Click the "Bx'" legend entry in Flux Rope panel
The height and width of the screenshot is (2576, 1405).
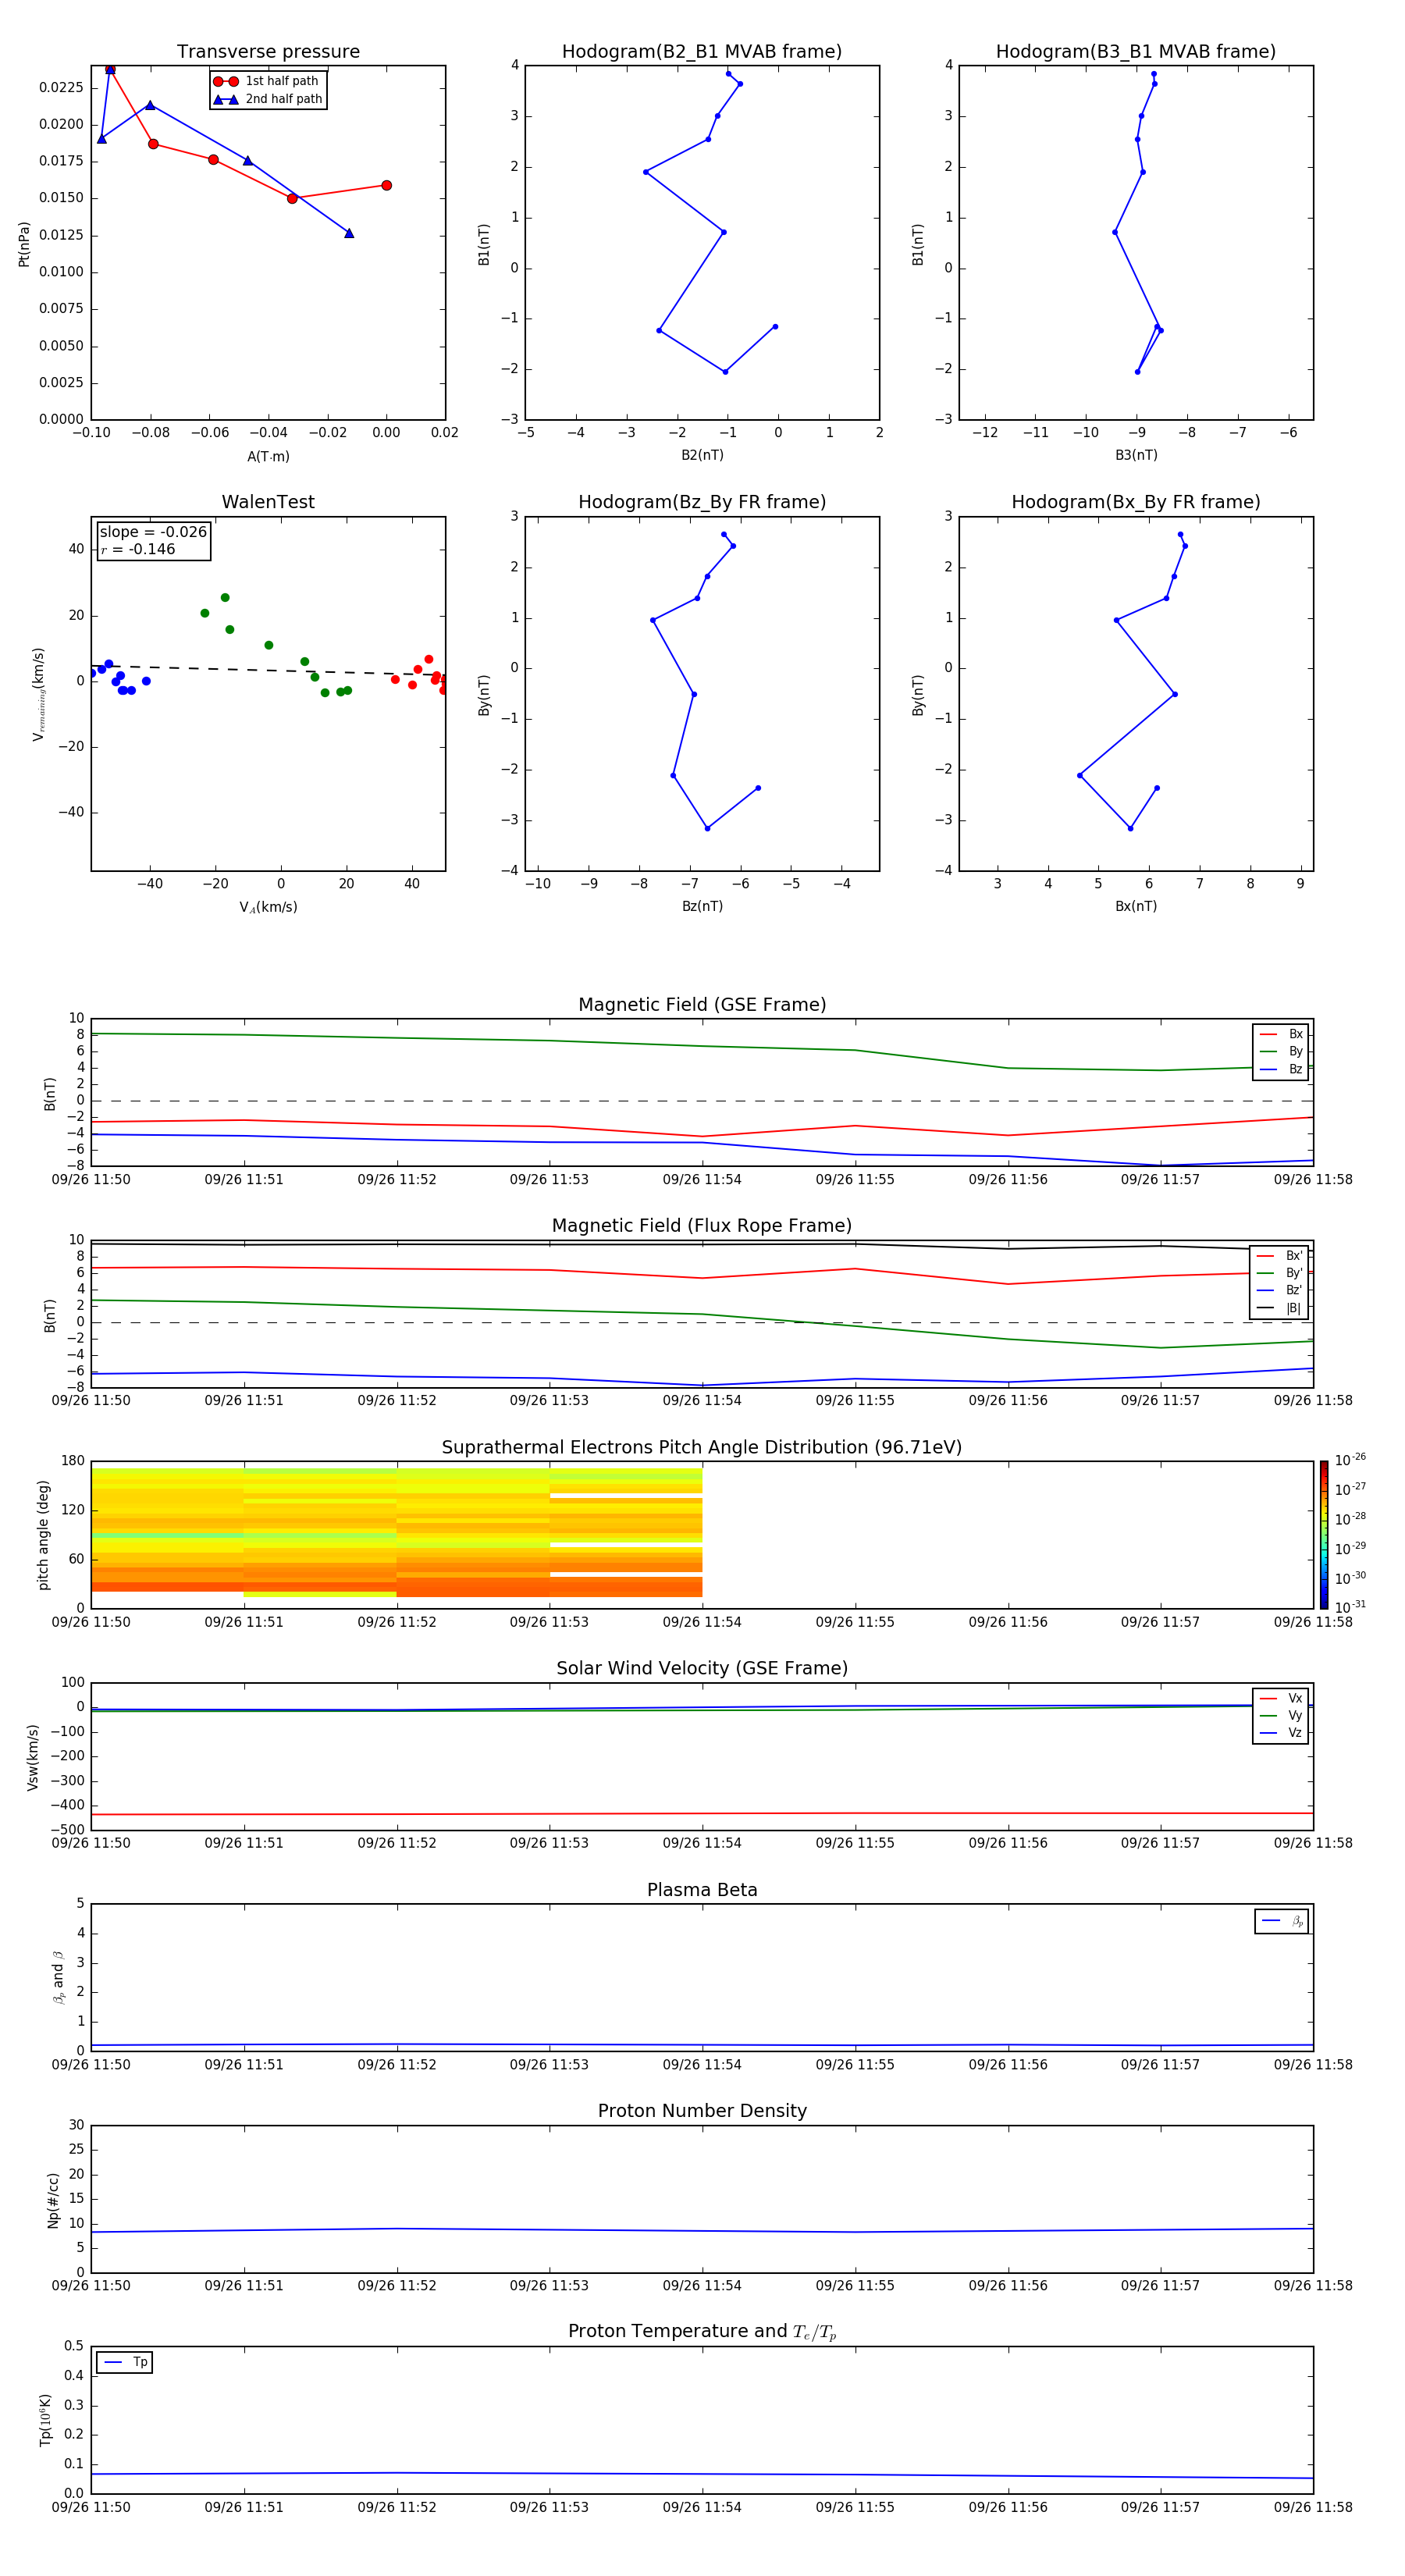pos(1280,1256)
